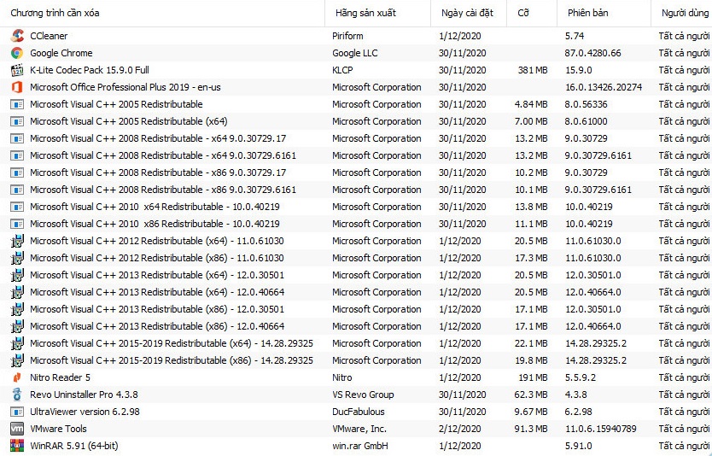The height and width of the screenshot is (456, 712).
Task: Click publisher cell 'Google LLC'
Action: [x=354, y=53]
